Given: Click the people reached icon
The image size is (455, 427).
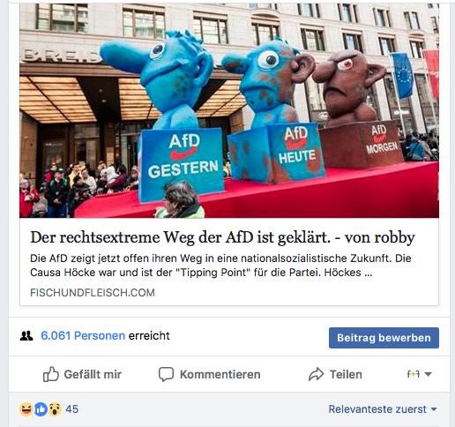Looking at the screenshot, I should pos(26,335).
